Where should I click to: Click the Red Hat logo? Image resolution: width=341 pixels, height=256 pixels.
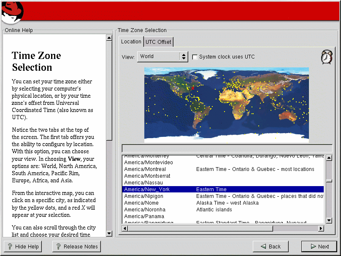pyautogui.click(x=12, y=12)
